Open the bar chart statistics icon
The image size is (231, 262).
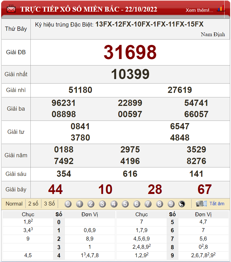221,9
